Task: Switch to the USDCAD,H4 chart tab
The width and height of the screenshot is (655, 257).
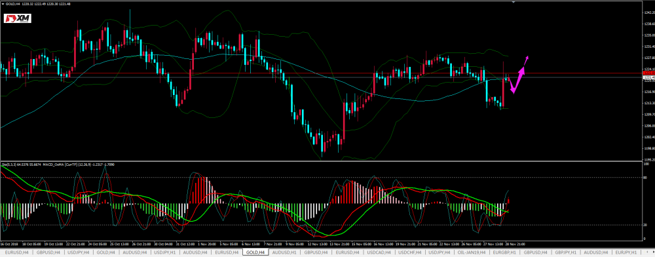Action: click(x=378, y=252)
